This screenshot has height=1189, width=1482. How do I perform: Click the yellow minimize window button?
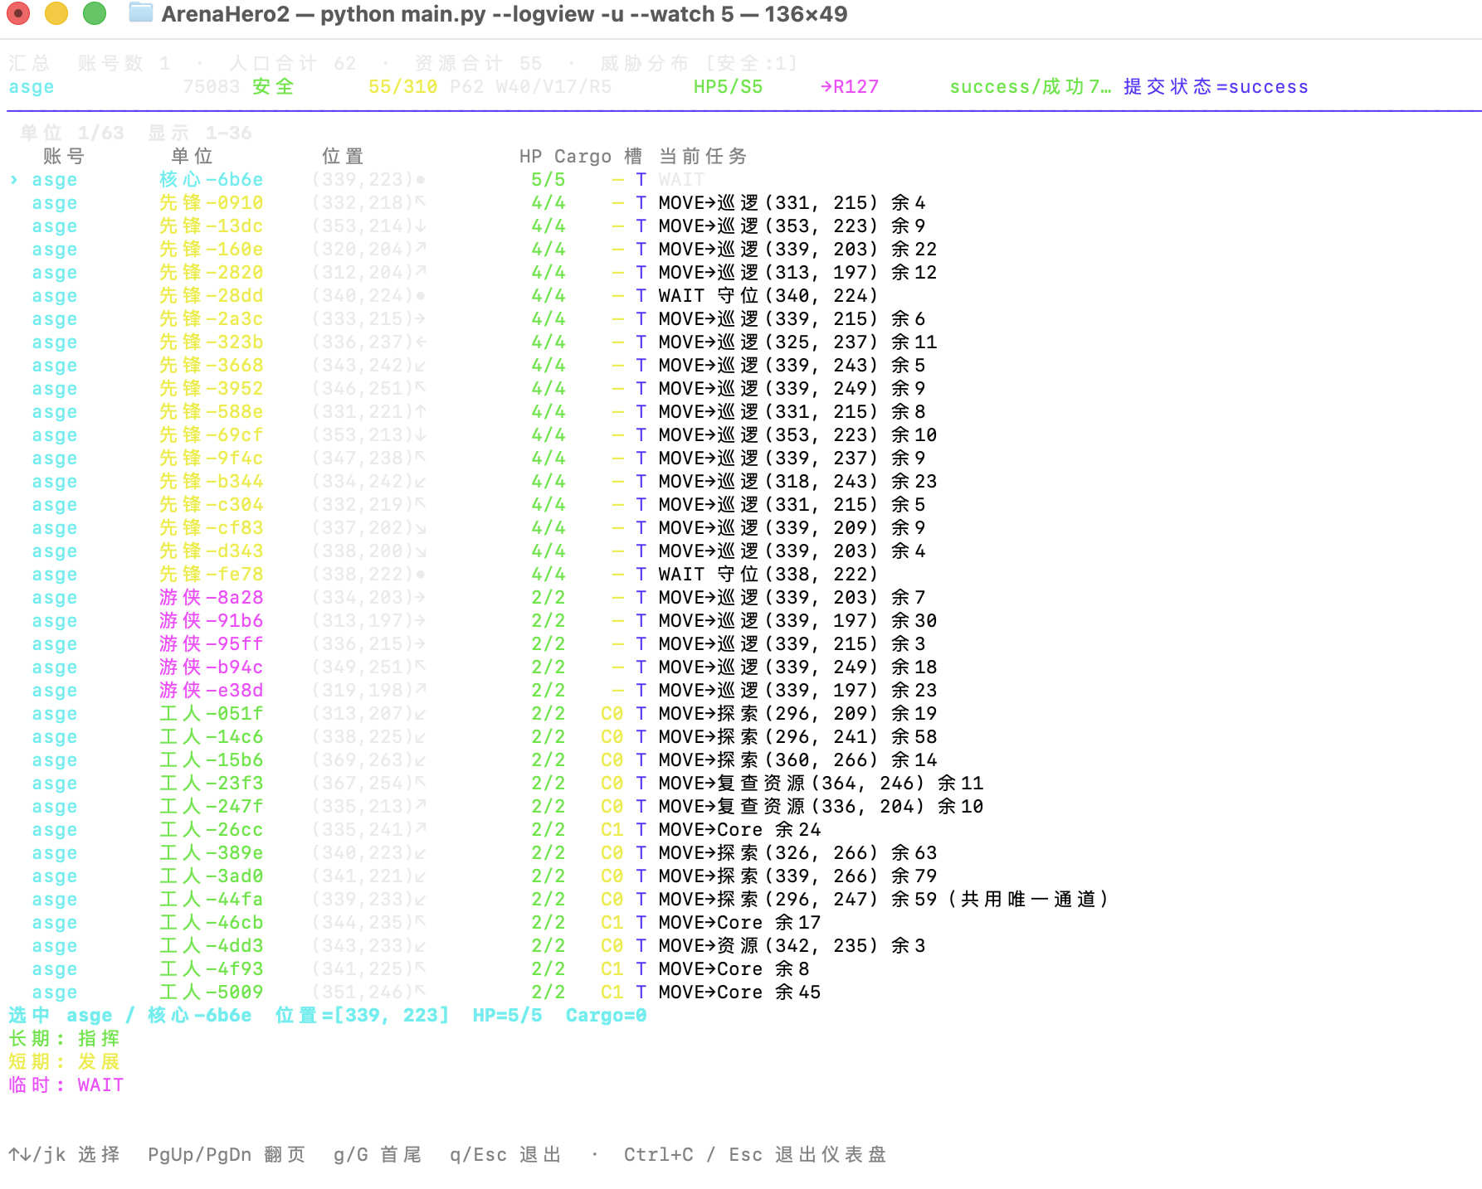tap(56, 13)
